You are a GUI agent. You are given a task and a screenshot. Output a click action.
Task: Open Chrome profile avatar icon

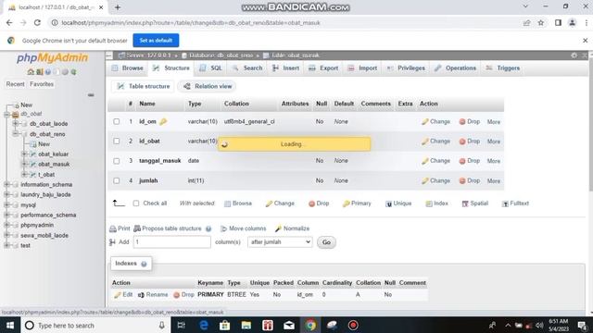pyautogui.click(x=573, y=22)
